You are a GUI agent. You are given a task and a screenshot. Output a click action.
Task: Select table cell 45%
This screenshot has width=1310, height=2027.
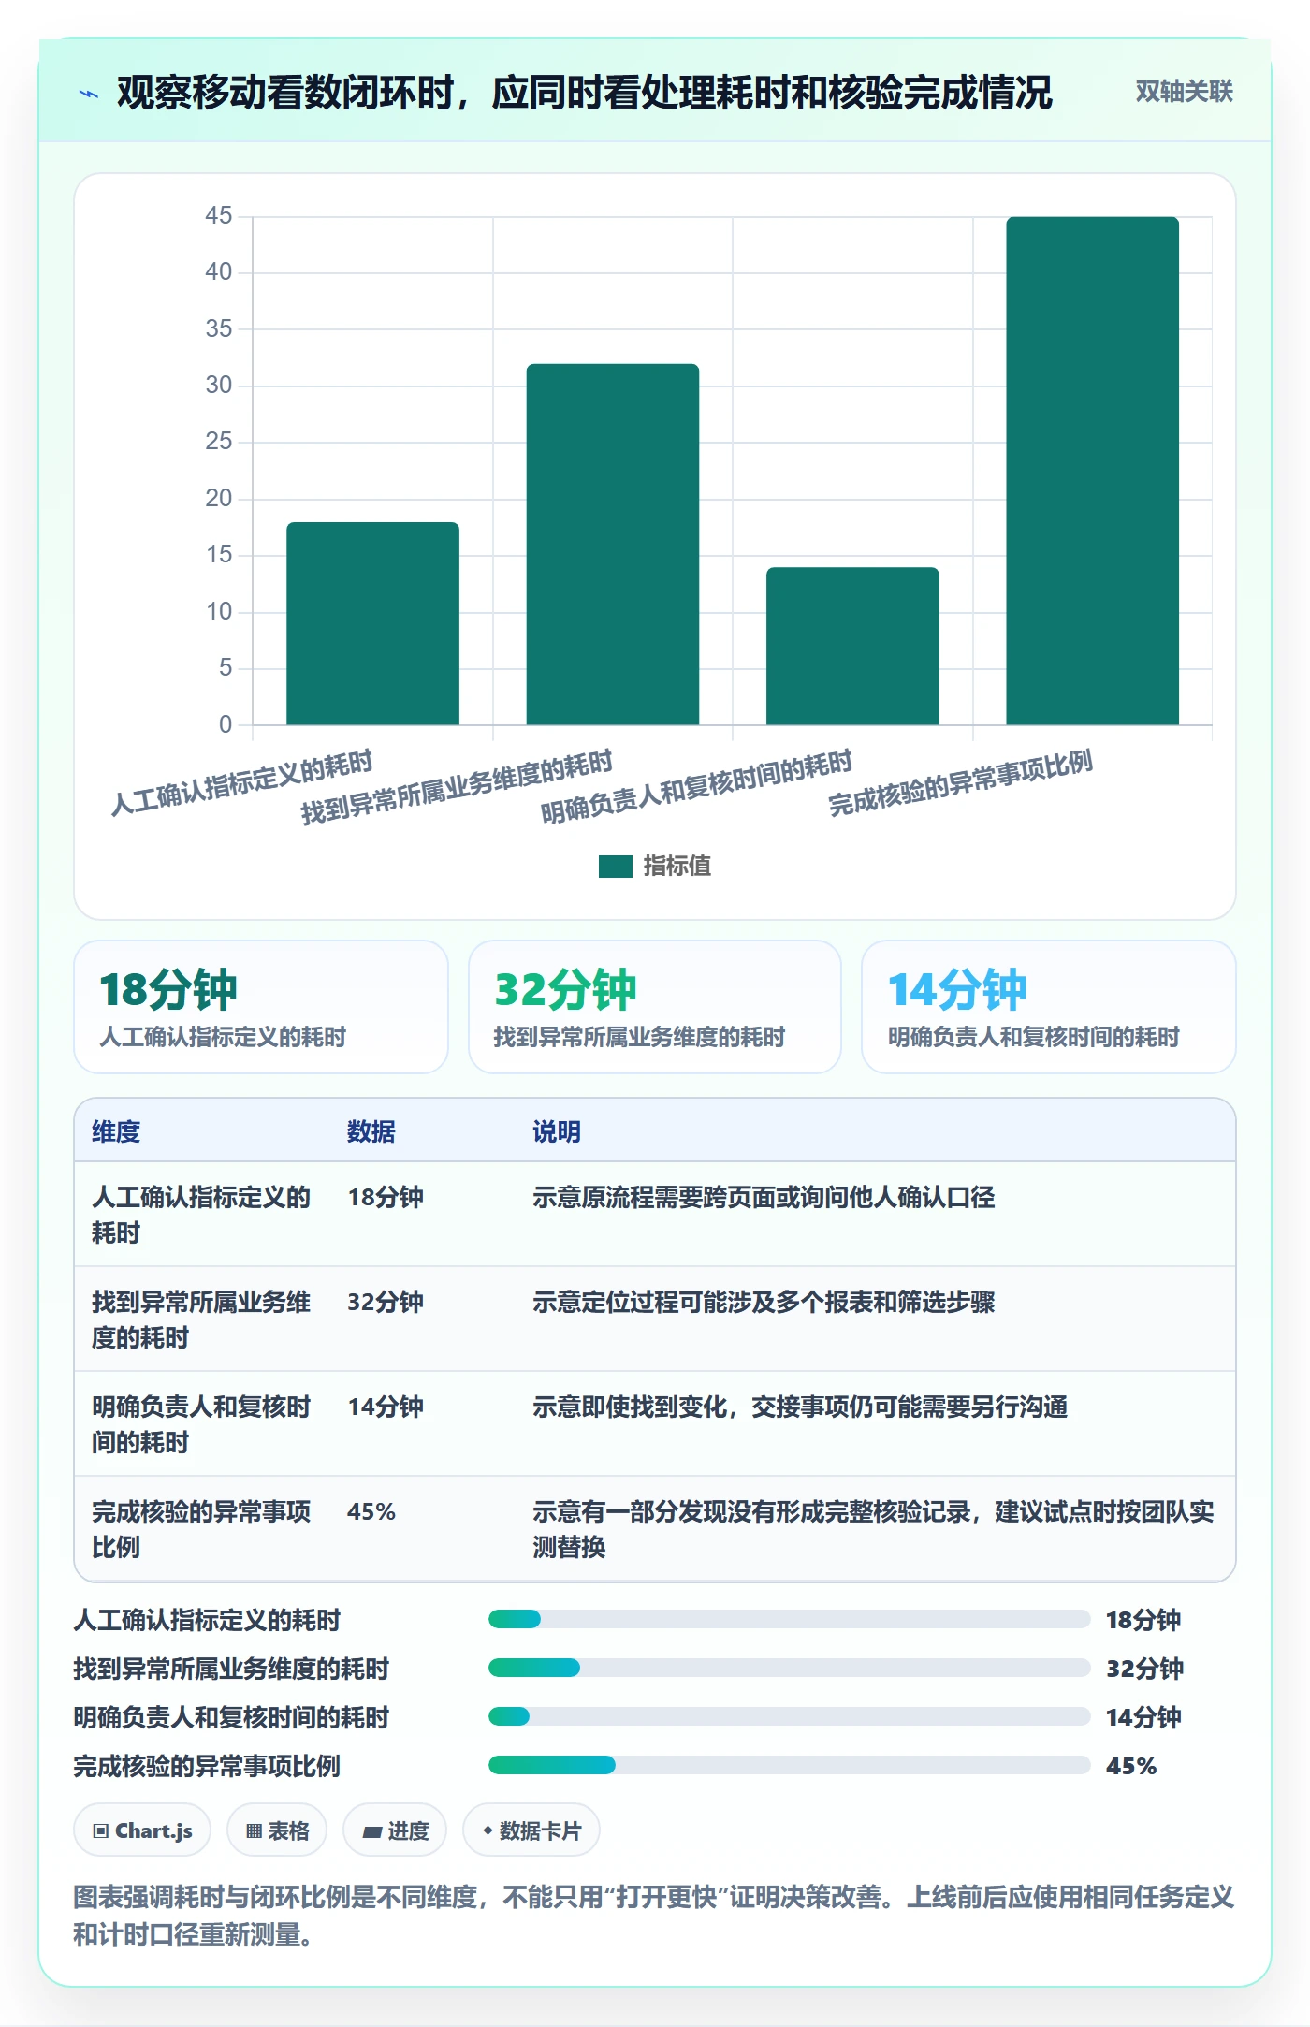[x=371, y=1511]
